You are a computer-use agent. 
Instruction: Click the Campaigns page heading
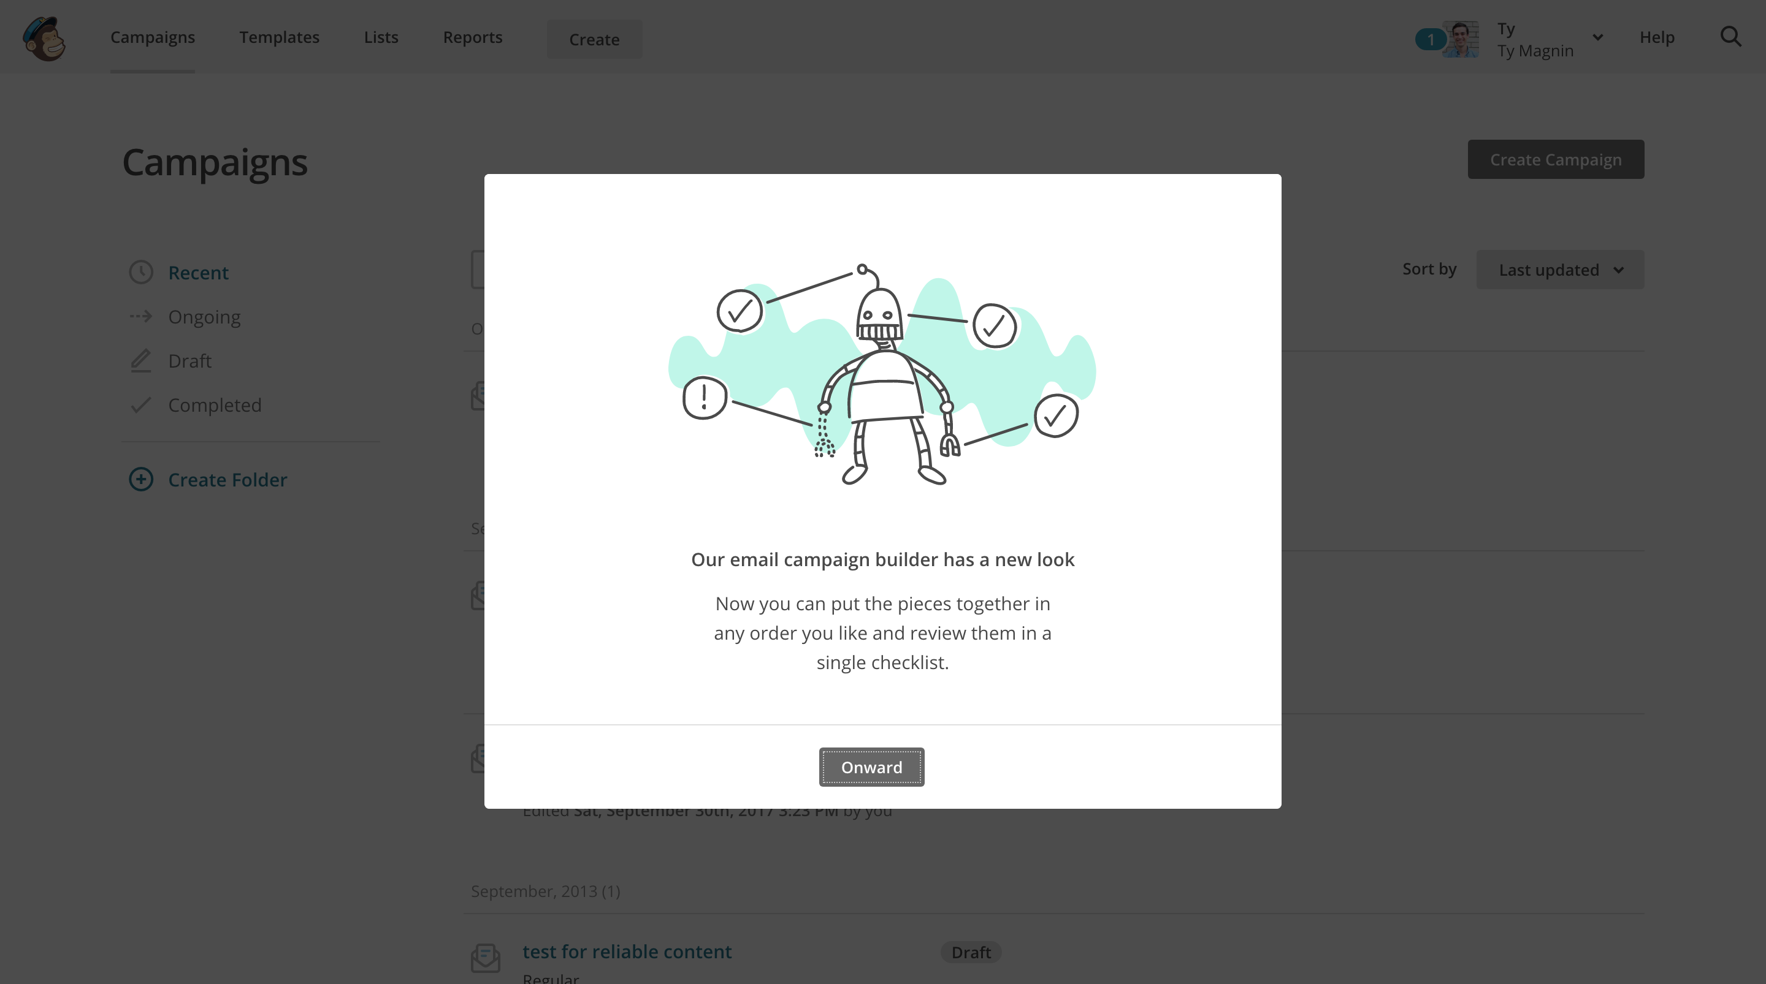(x=215, y=162)
